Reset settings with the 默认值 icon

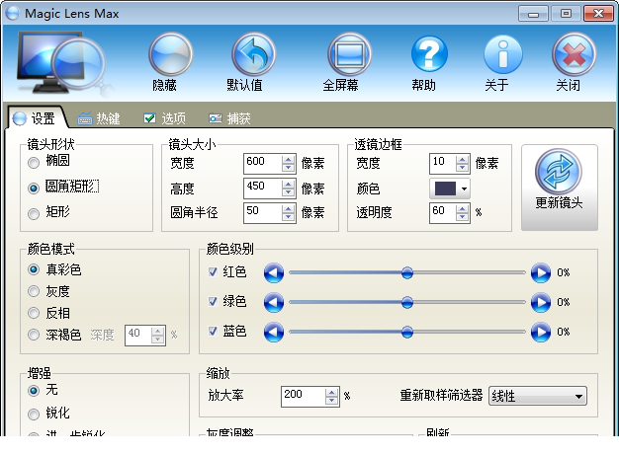tap(253, 54)
